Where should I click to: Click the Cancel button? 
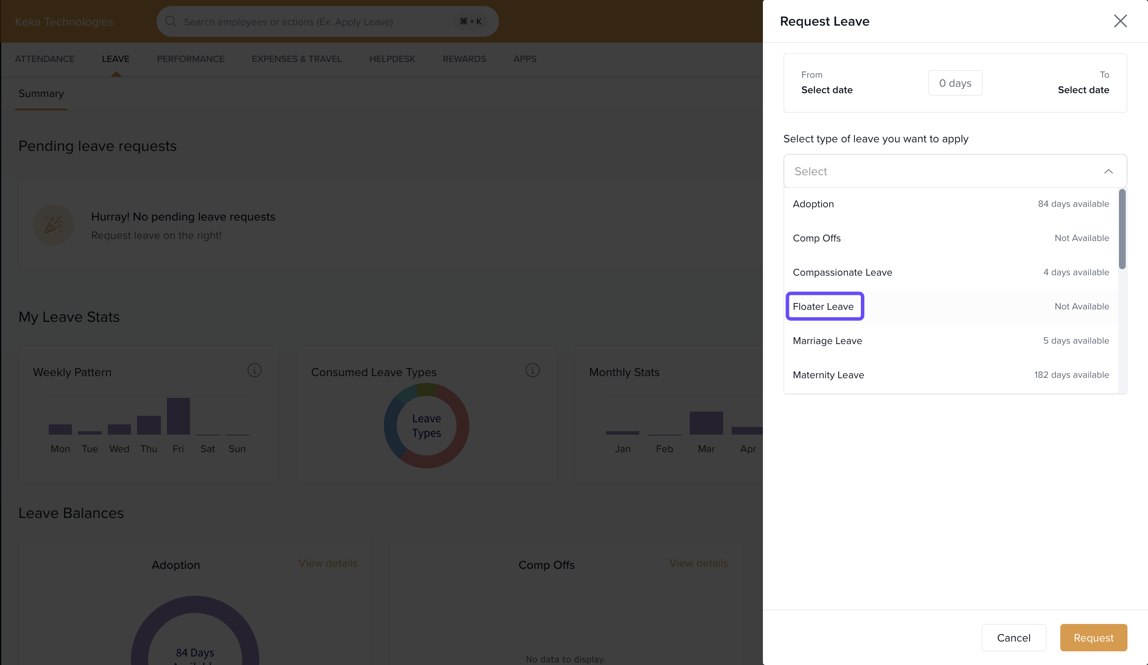point(1013,637)
